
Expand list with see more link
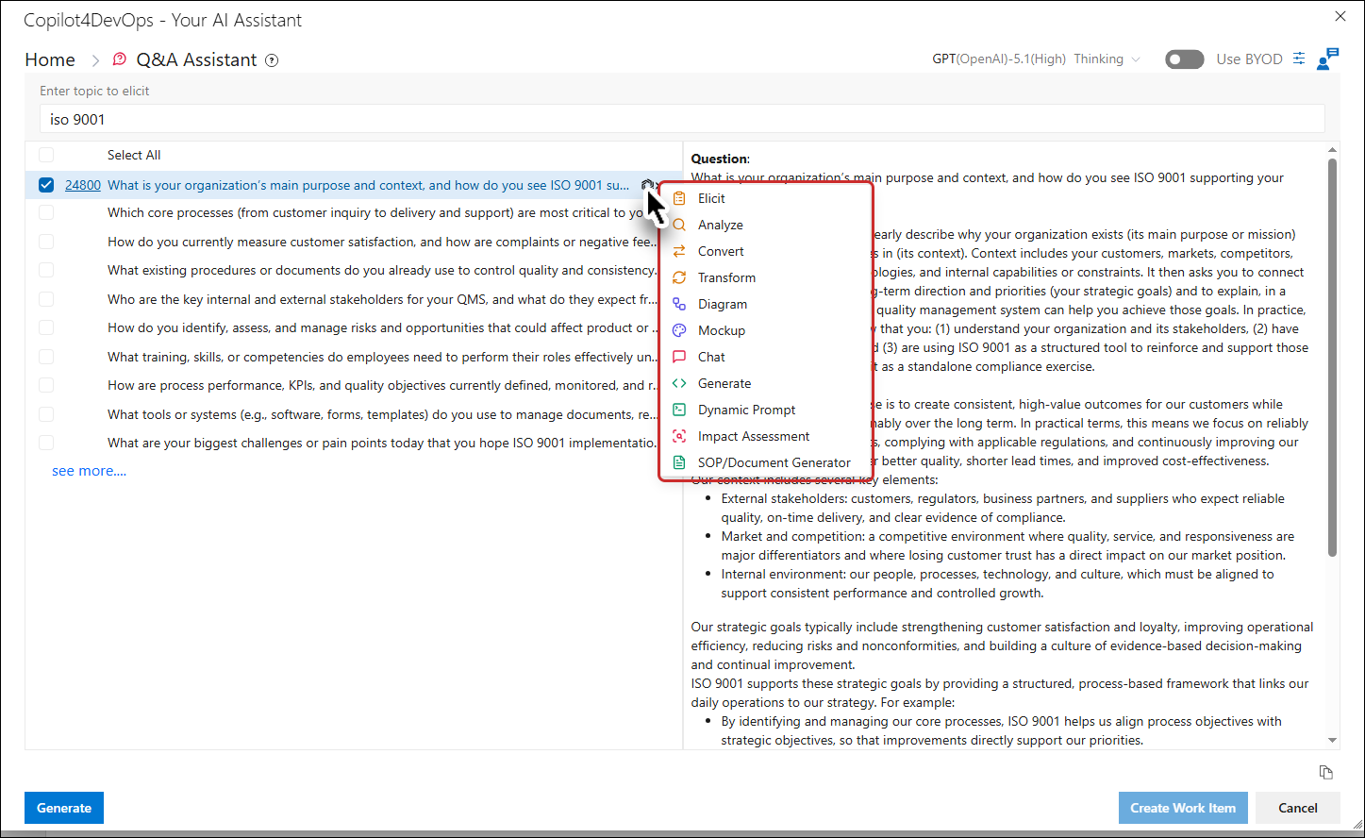[89, 471]
